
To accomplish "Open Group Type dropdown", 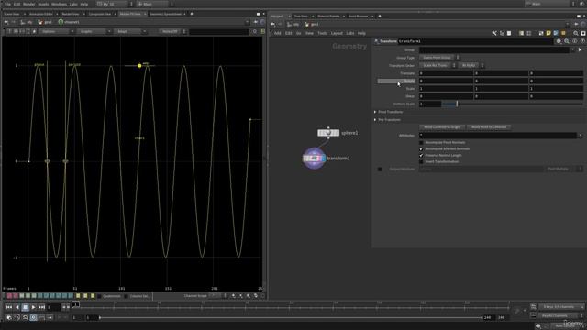I will coord(439,58).
